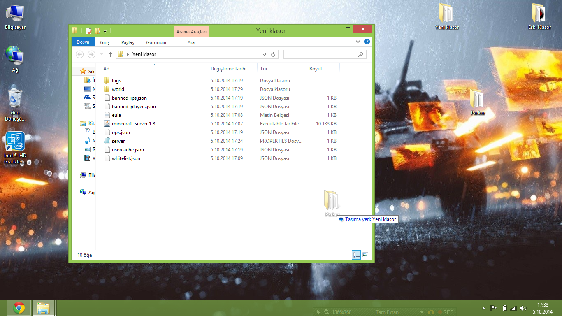Launch Google Chrome from the taskbar
Screen dimensions: 562x316
pos(19,308)
